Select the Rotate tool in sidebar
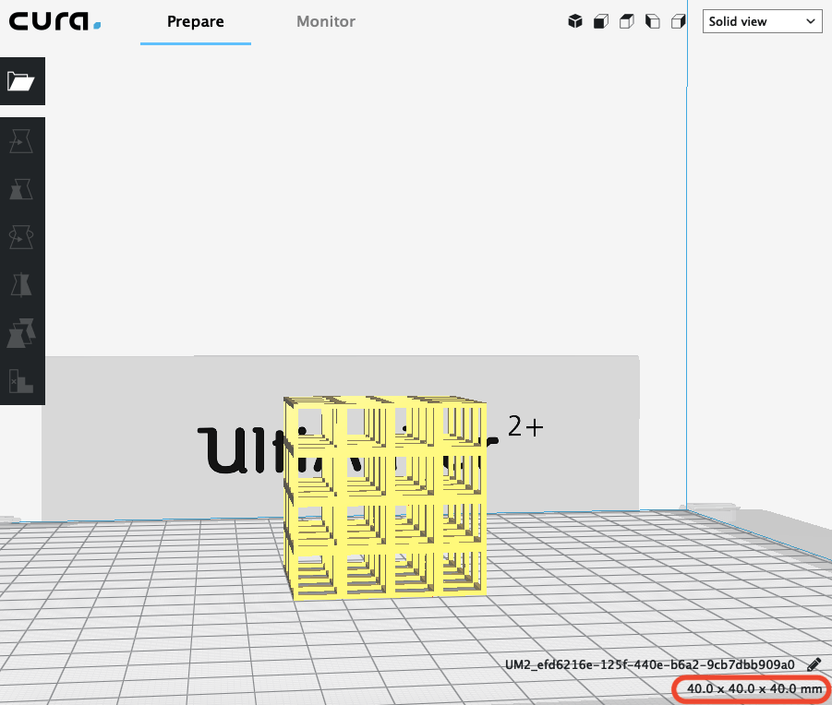 click(21, 237)
